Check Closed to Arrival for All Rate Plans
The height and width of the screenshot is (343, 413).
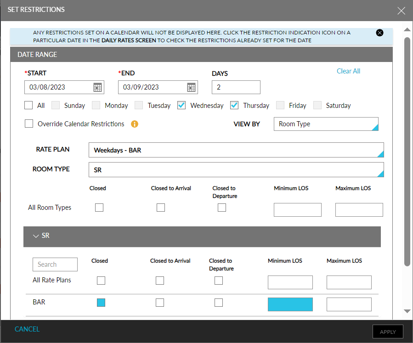tap(159, 281)
